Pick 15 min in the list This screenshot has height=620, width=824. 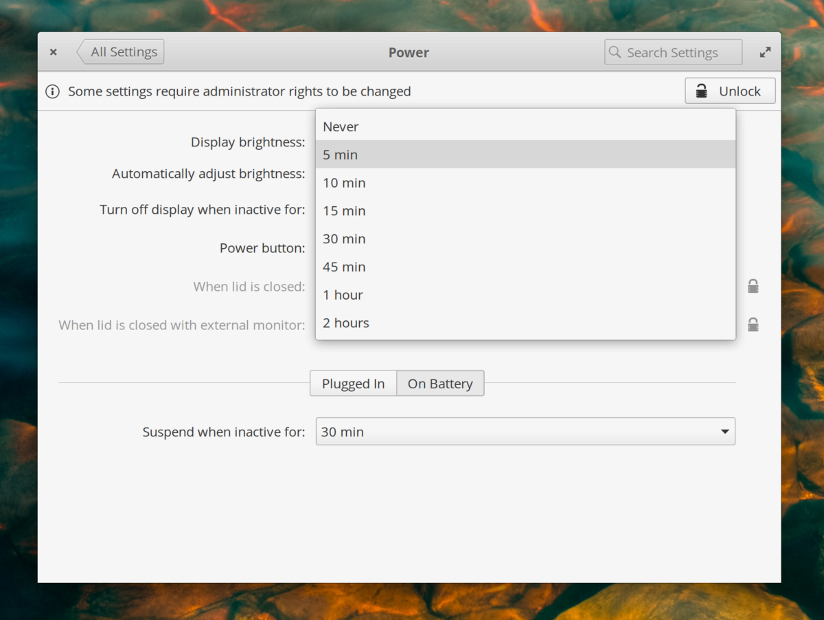(525, 211)
